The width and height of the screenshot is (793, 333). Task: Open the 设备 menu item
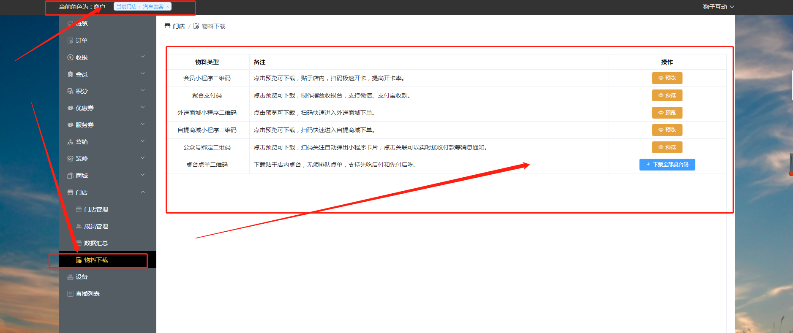(x=108, y=277)
